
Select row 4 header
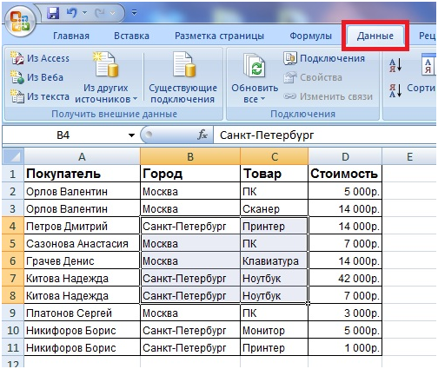click(13, 226)
